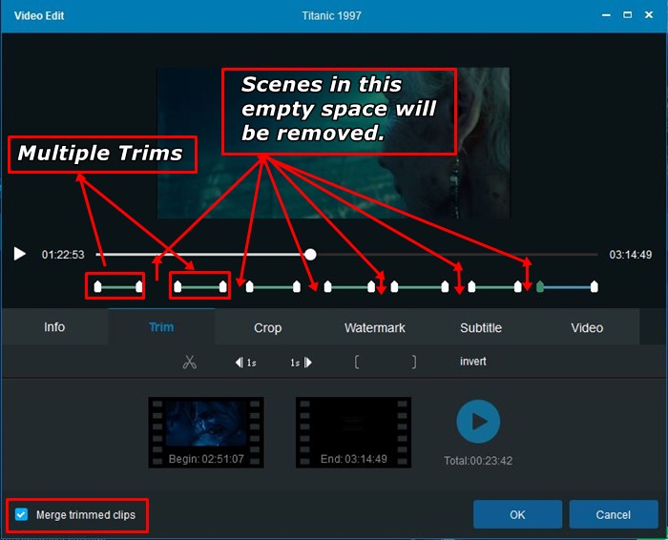Viewport: 668px width, 540px height.
Task: Set trim end with right bracket
Action: tap(413, 362)
